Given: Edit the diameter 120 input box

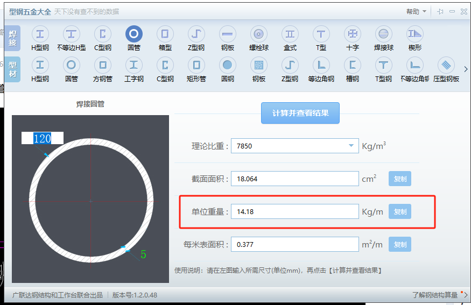Looking at the screenshot, I should (x=43, y=138).
